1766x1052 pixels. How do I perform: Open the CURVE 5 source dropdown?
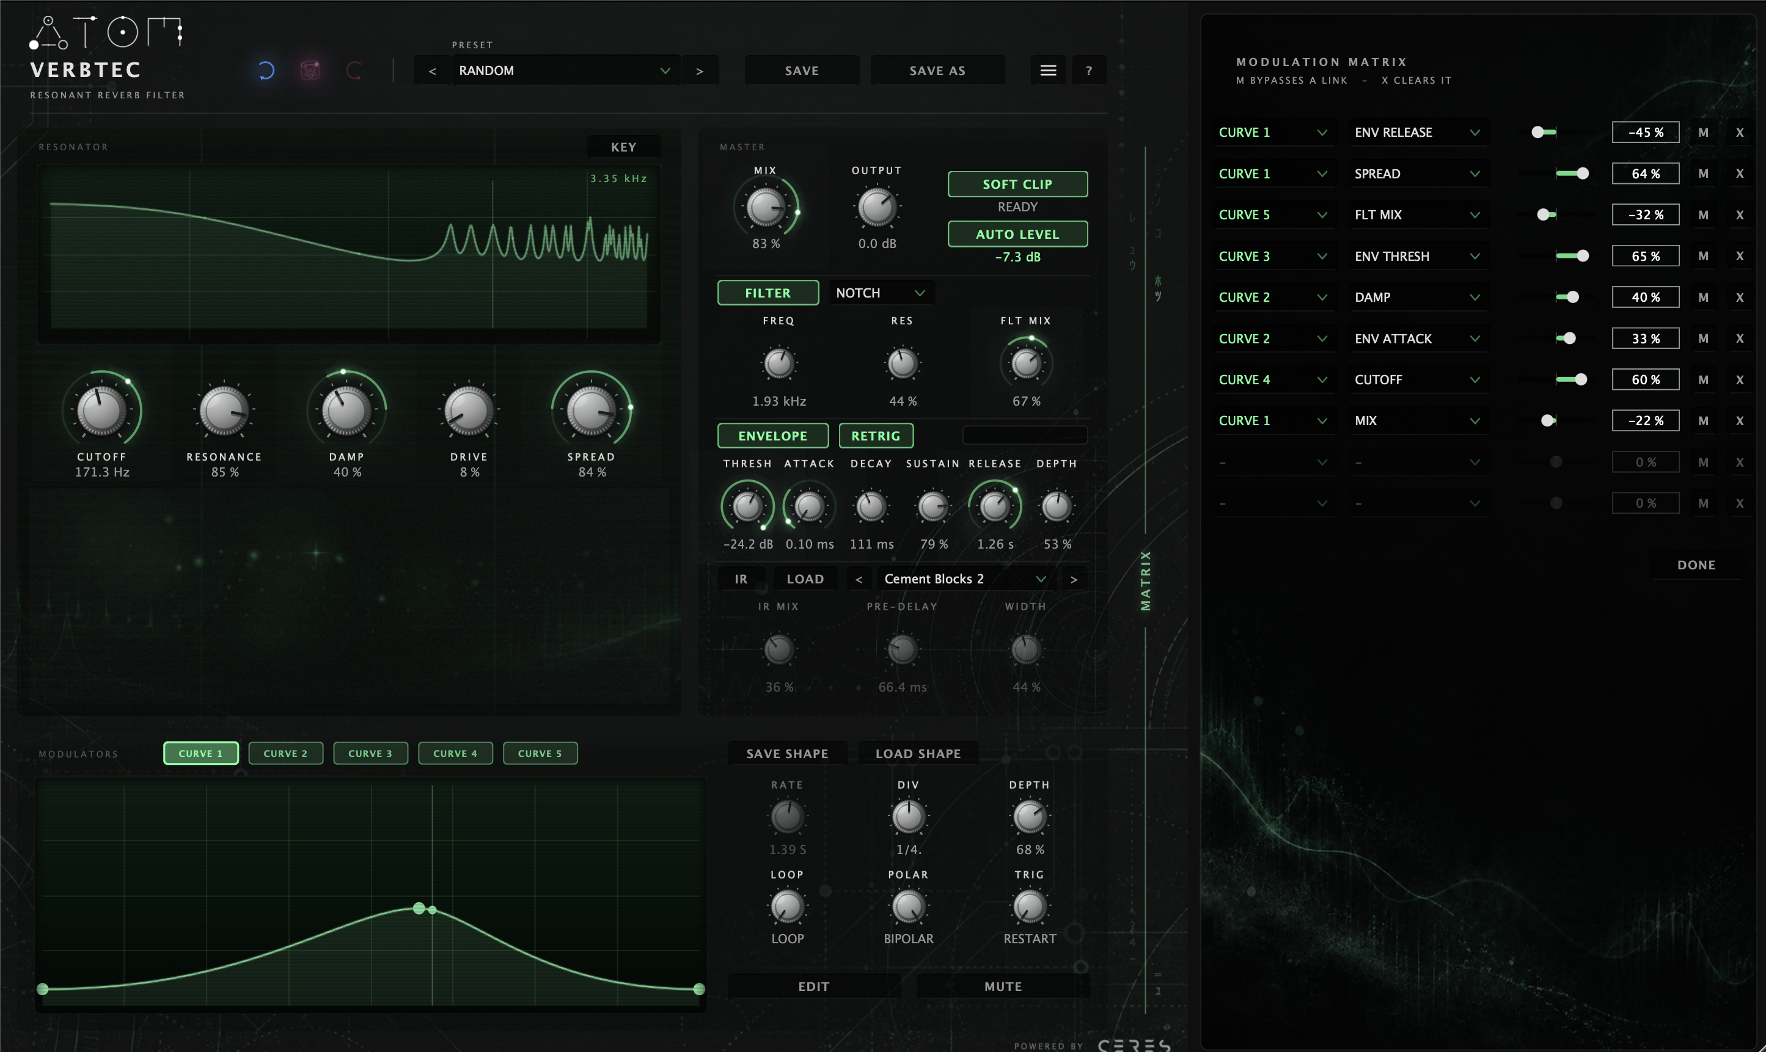point(1273,215)
